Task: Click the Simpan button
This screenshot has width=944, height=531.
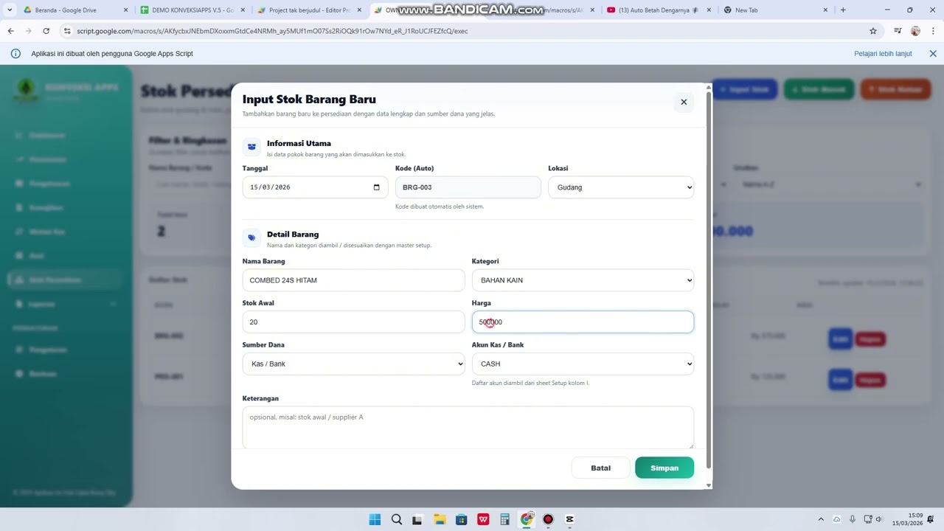Action: (664, 468)
